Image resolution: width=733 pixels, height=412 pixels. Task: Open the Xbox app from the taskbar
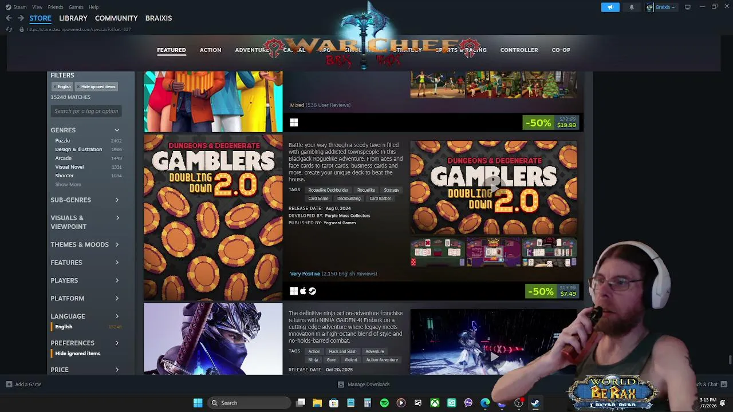point(435,403)
